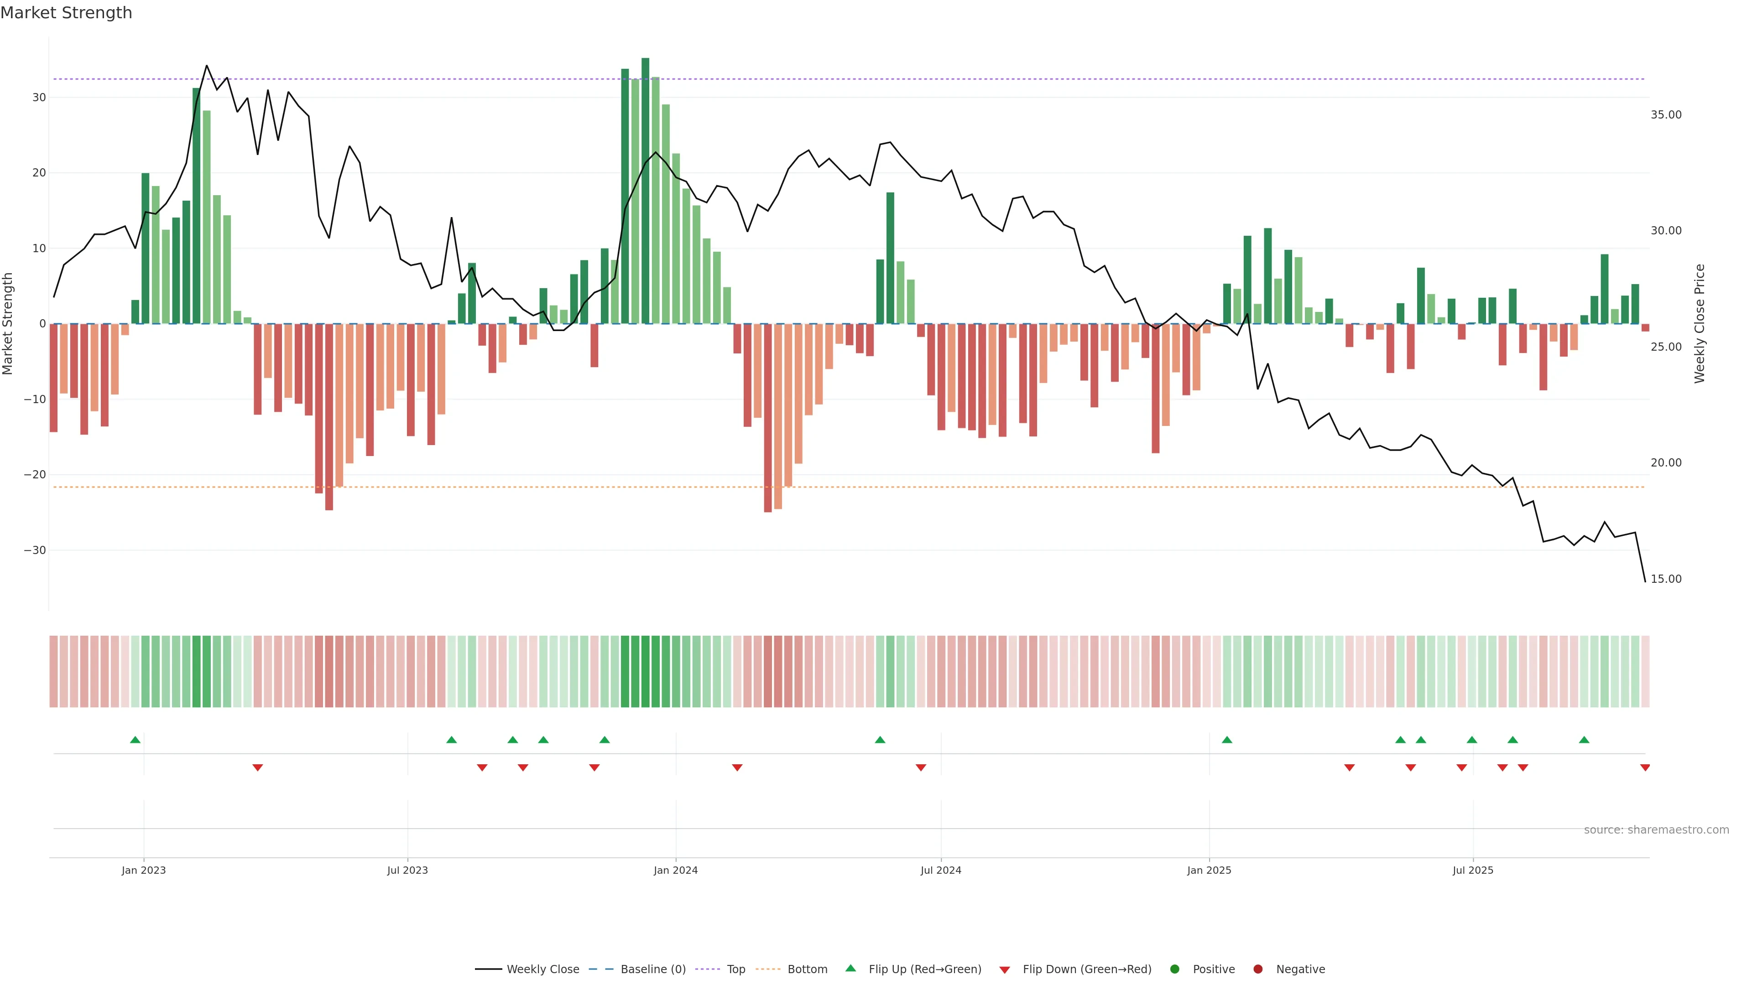1752x985 pixels.
Task: Click the source: sharemaestro.com text
Action: (1656, 830)
